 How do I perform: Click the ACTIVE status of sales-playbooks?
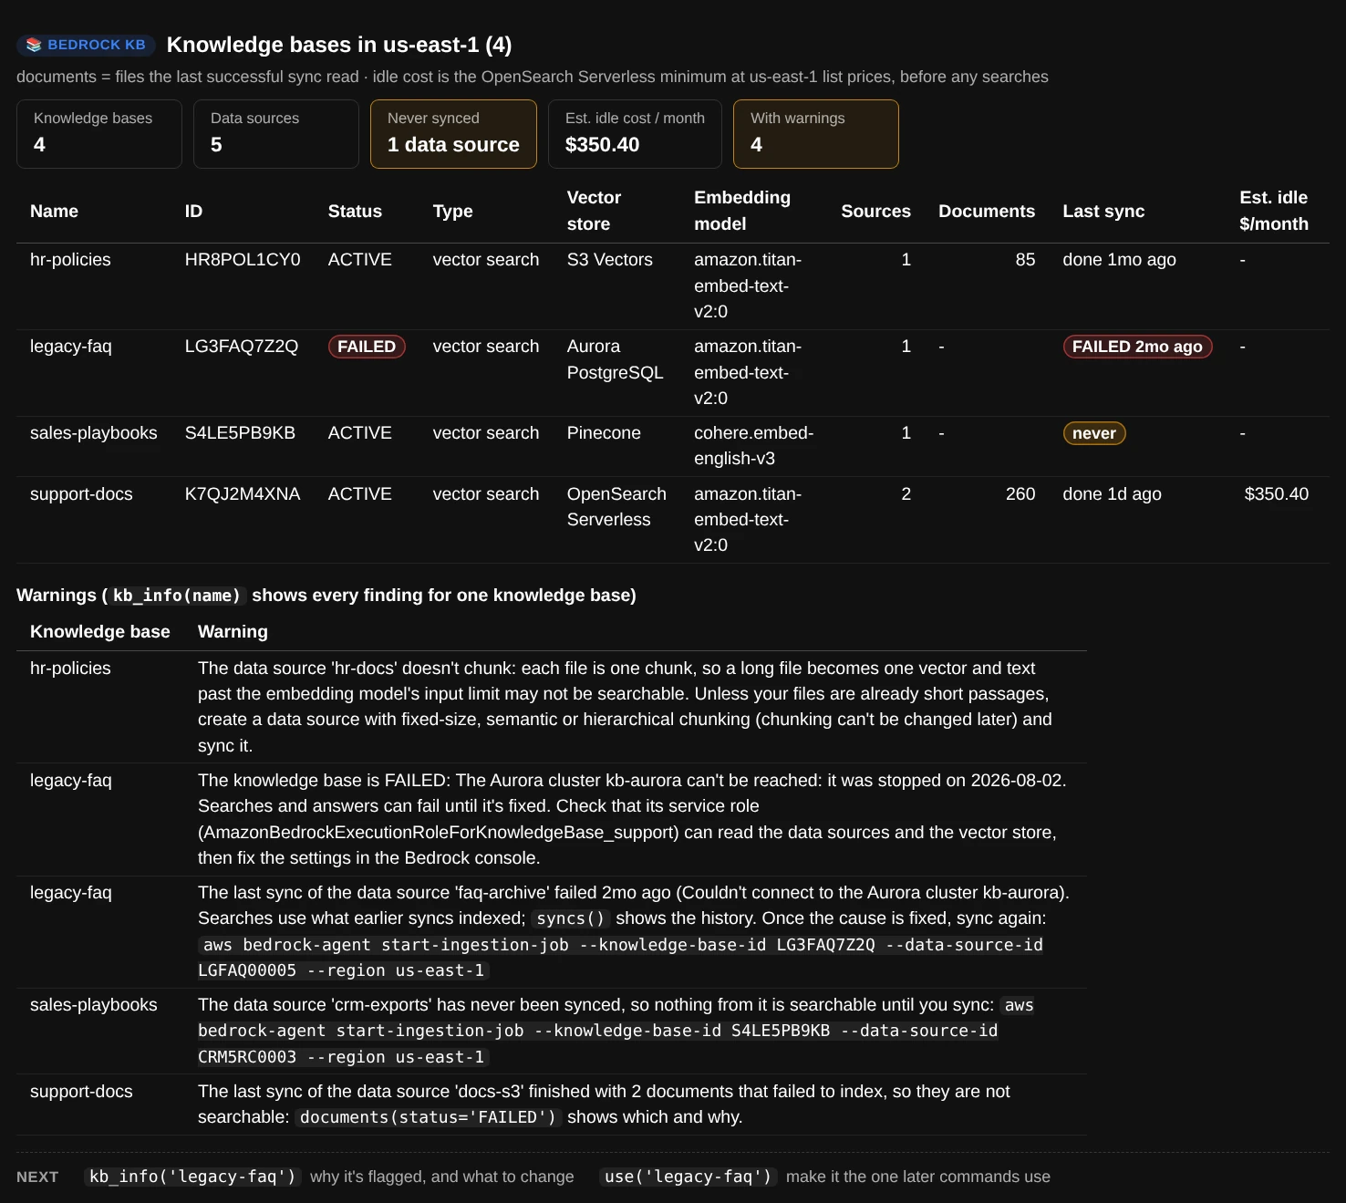pos(359,432)
